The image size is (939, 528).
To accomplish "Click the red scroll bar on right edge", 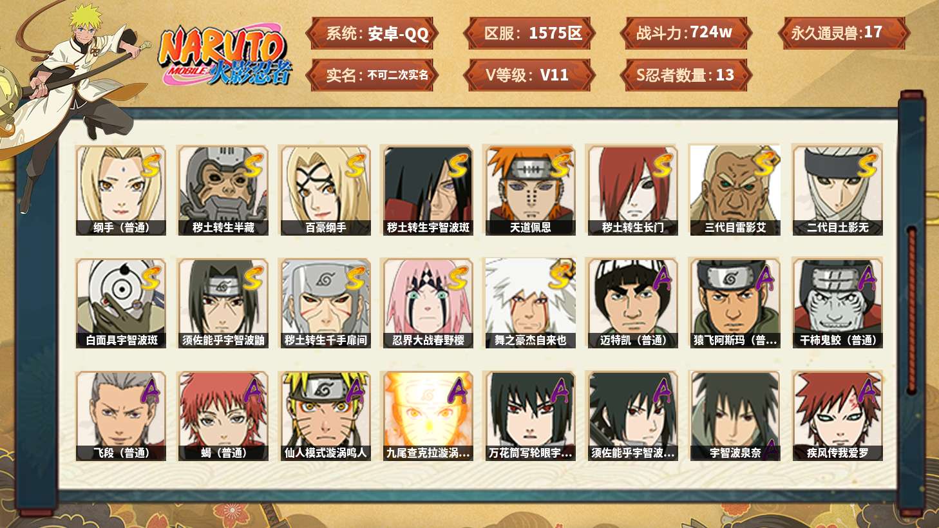I will [911, 310].
